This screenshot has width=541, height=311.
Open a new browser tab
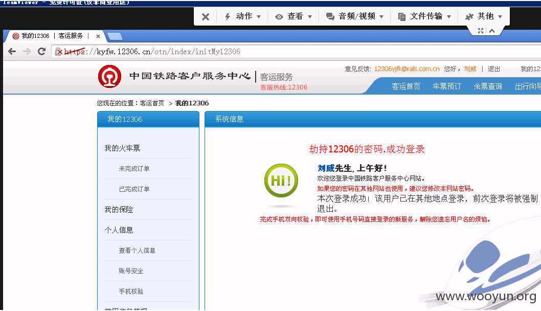[115, 36]
